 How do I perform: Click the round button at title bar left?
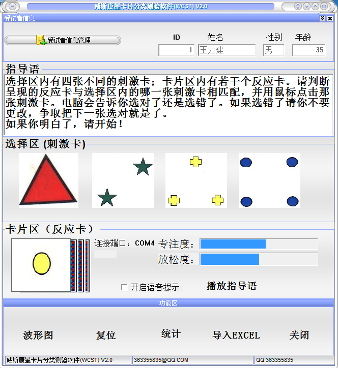[x=12, y=6]
